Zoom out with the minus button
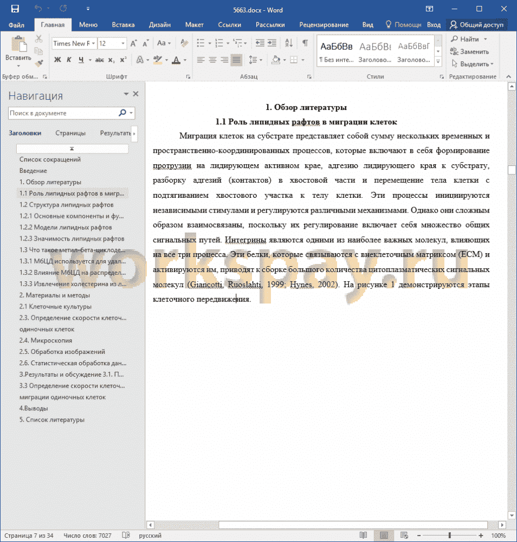The height and width of the screenshot is (542, 517). pos(419,535)
